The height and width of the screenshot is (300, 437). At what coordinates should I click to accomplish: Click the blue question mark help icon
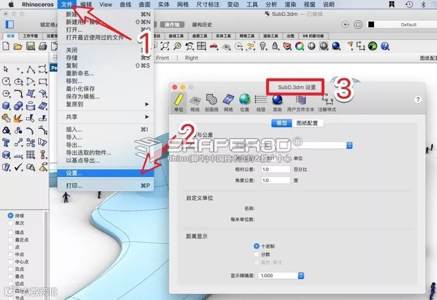point(385,46)
